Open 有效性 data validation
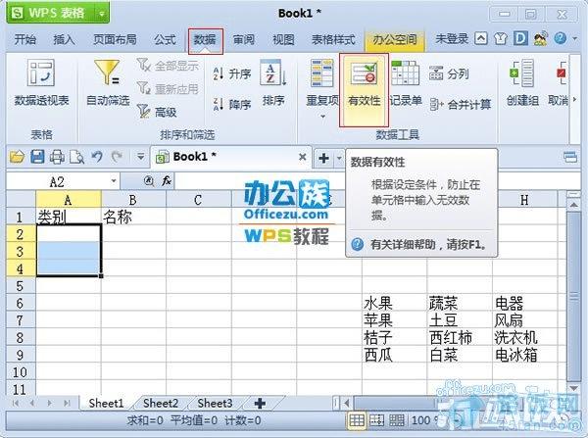The height and width of the screenshot is (438, 588). [x=364, y=90]
